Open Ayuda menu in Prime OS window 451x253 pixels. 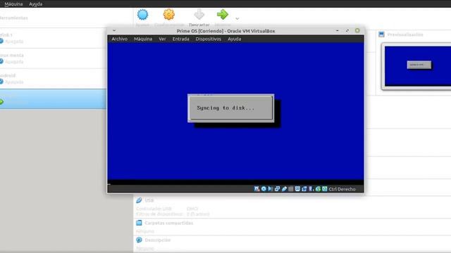pos(235,39)
